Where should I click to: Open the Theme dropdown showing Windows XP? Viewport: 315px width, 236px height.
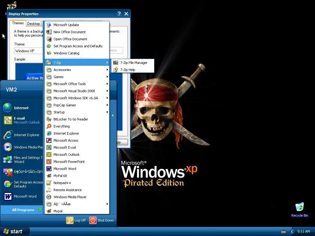pyautogui.click(x=29, y=51)
